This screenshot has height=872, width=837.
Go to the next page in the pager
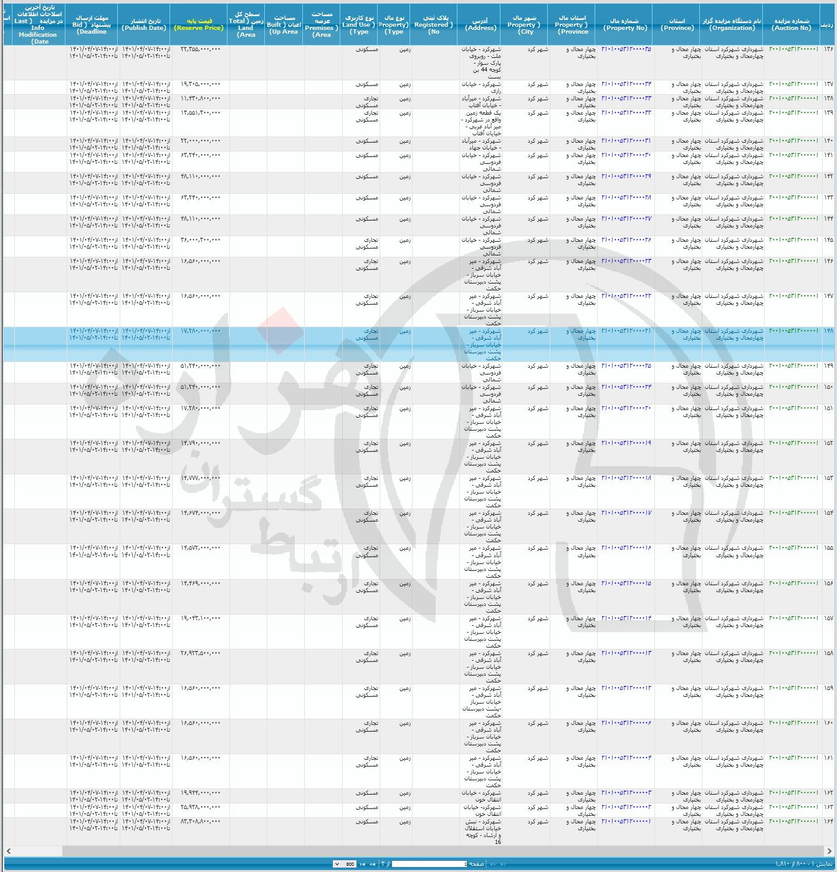coord(373,864)
